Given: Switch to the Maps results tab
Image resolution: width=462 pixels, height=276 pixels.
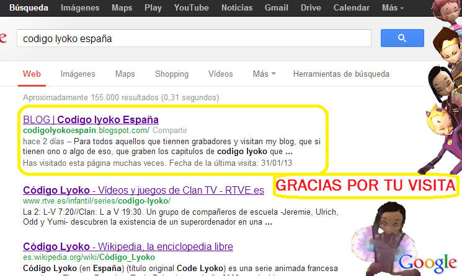Looking at the screenshot, I should [125, 74].
